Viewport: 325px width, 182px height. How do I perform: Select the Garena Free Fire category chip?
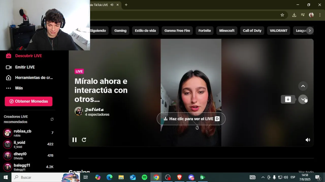[x=177, y=31]
